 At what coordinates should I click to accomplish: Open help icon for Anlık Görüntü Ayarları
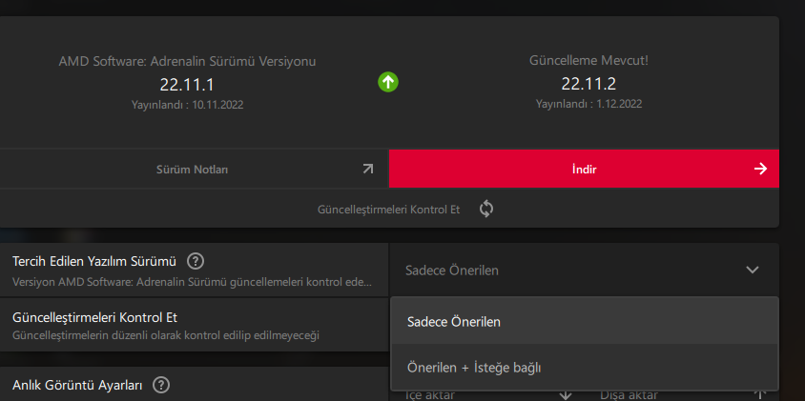pyautogui.click(x=160, y=385)
